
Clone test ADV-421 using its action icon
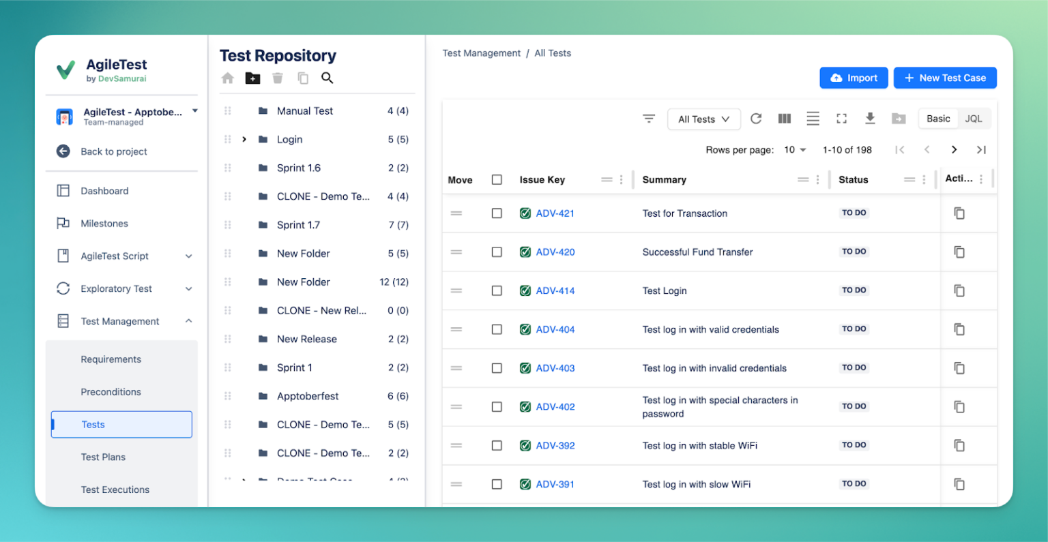pos(959,213)
